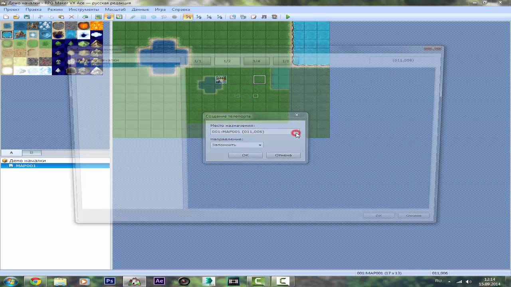Open the Правка menu
511x287 pixels.
(x=34, y=9)
